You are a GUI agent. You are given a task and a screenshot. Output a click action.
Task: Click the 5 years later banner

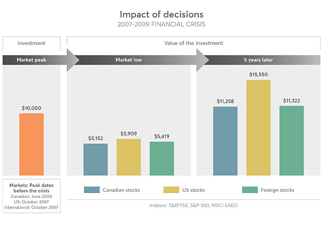[x=258, y=60]
